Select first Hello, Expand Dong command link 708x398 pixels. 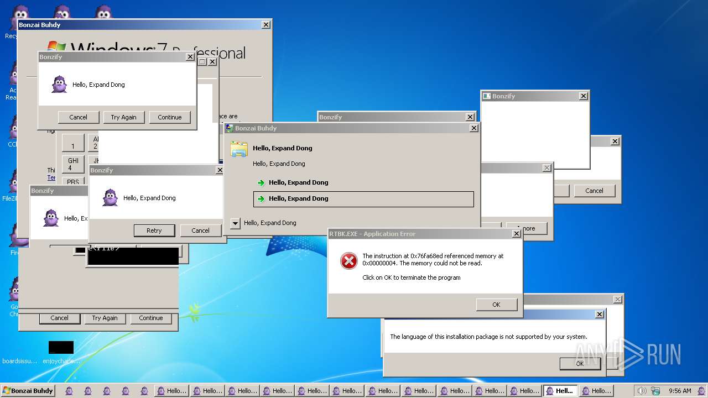pos(363,183)
